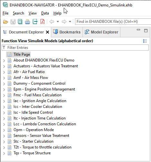Open the Help menu
This screenshot has height=162, width=151.
57,13
